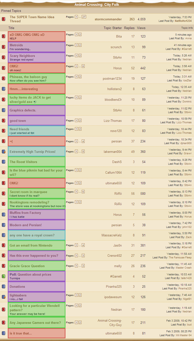The height and width of the screenshot is (341, 194).
Task: Click the topic status icon next to Metroids
Action: tap(3, 47)
